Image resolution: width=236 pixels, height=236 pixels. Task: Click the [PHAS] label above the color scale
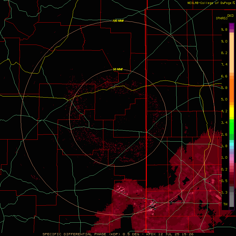[222, 18]
